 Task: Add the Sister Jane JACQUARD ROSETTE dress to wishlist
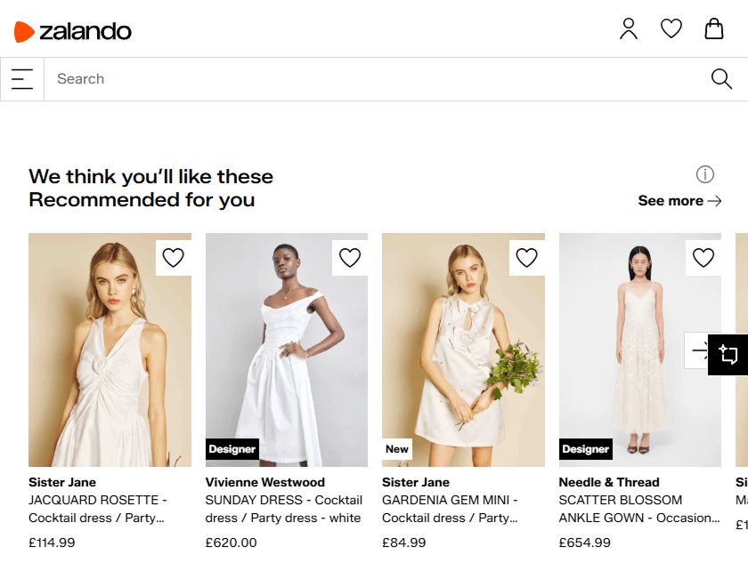(x=173, y=257)
